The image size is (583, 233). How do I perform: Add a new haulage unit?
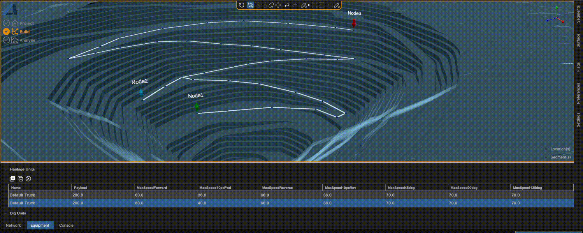pos(12,179)
